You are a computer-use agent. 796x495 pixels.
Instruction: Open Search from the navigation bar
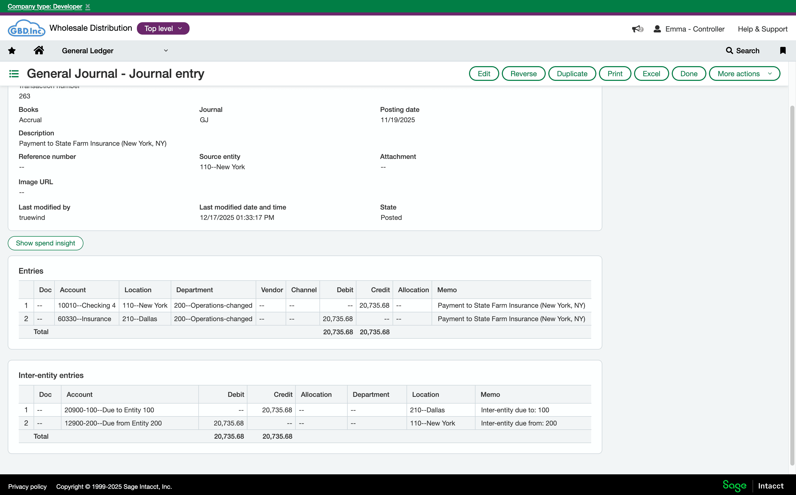pyautogui.click(x=743, y=50)
